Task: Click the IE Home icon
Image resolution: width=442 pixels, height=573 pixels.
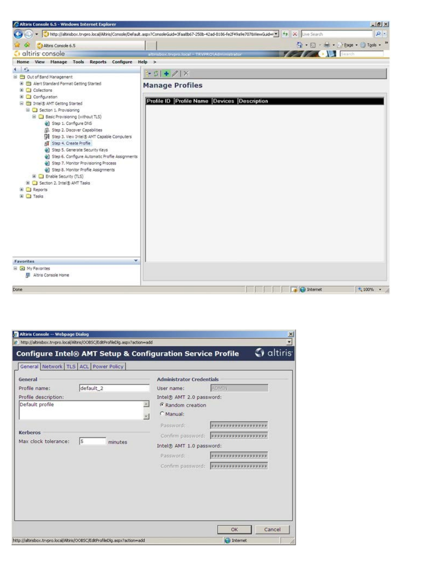Action: pos(300,45)
